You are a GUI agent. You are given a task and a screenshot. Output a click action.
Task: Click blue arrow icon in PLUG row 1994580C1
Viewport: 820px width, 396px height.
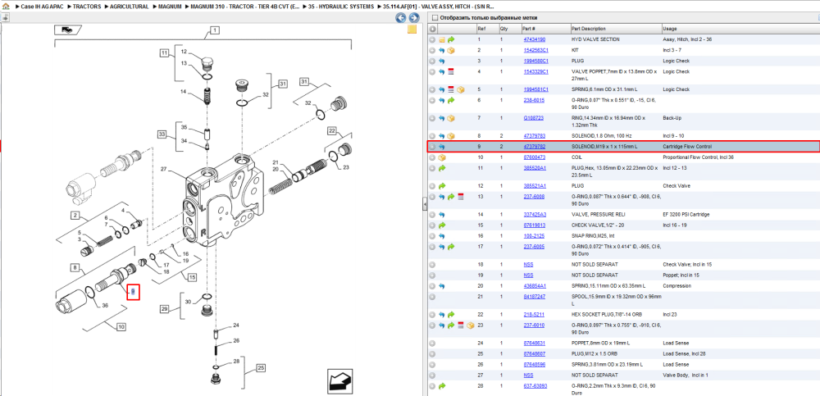tap(442, 61)
